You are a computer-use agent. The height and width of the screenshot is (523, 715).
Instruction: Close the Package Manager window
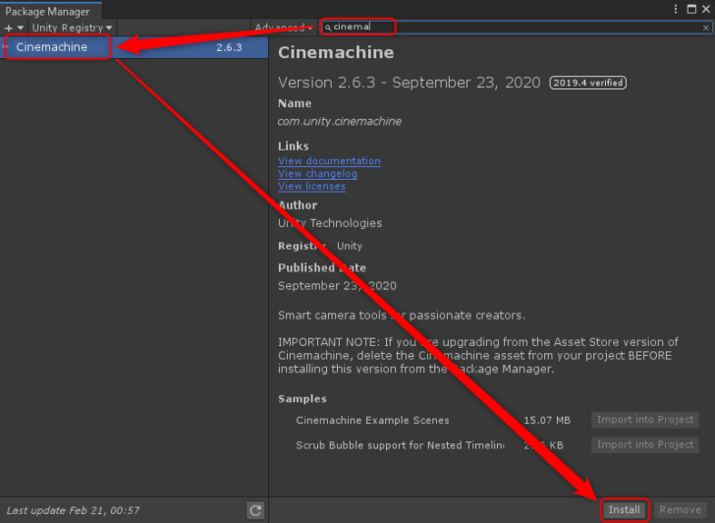pos(706,9)
